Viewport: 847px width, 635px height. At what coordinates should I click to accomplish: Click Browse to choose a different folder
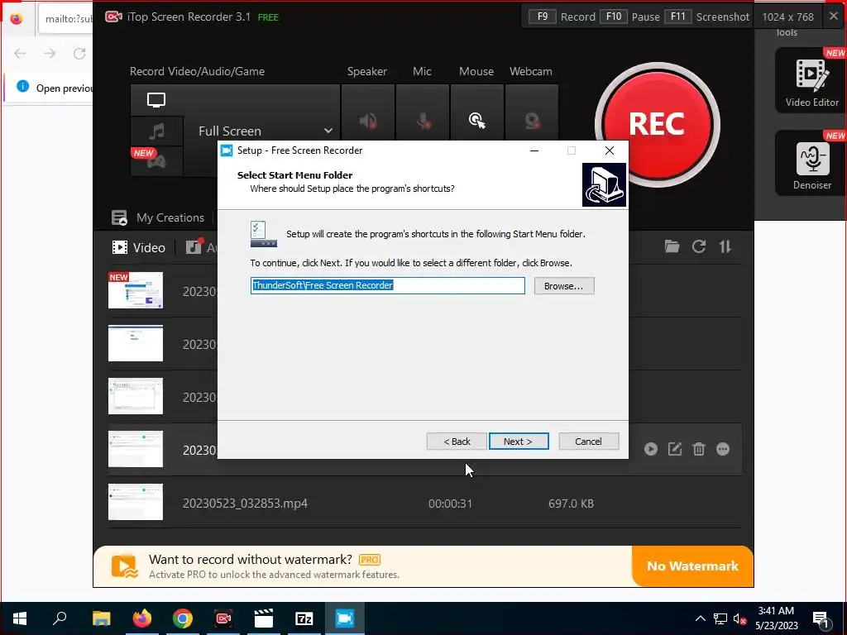click(564, 286)
